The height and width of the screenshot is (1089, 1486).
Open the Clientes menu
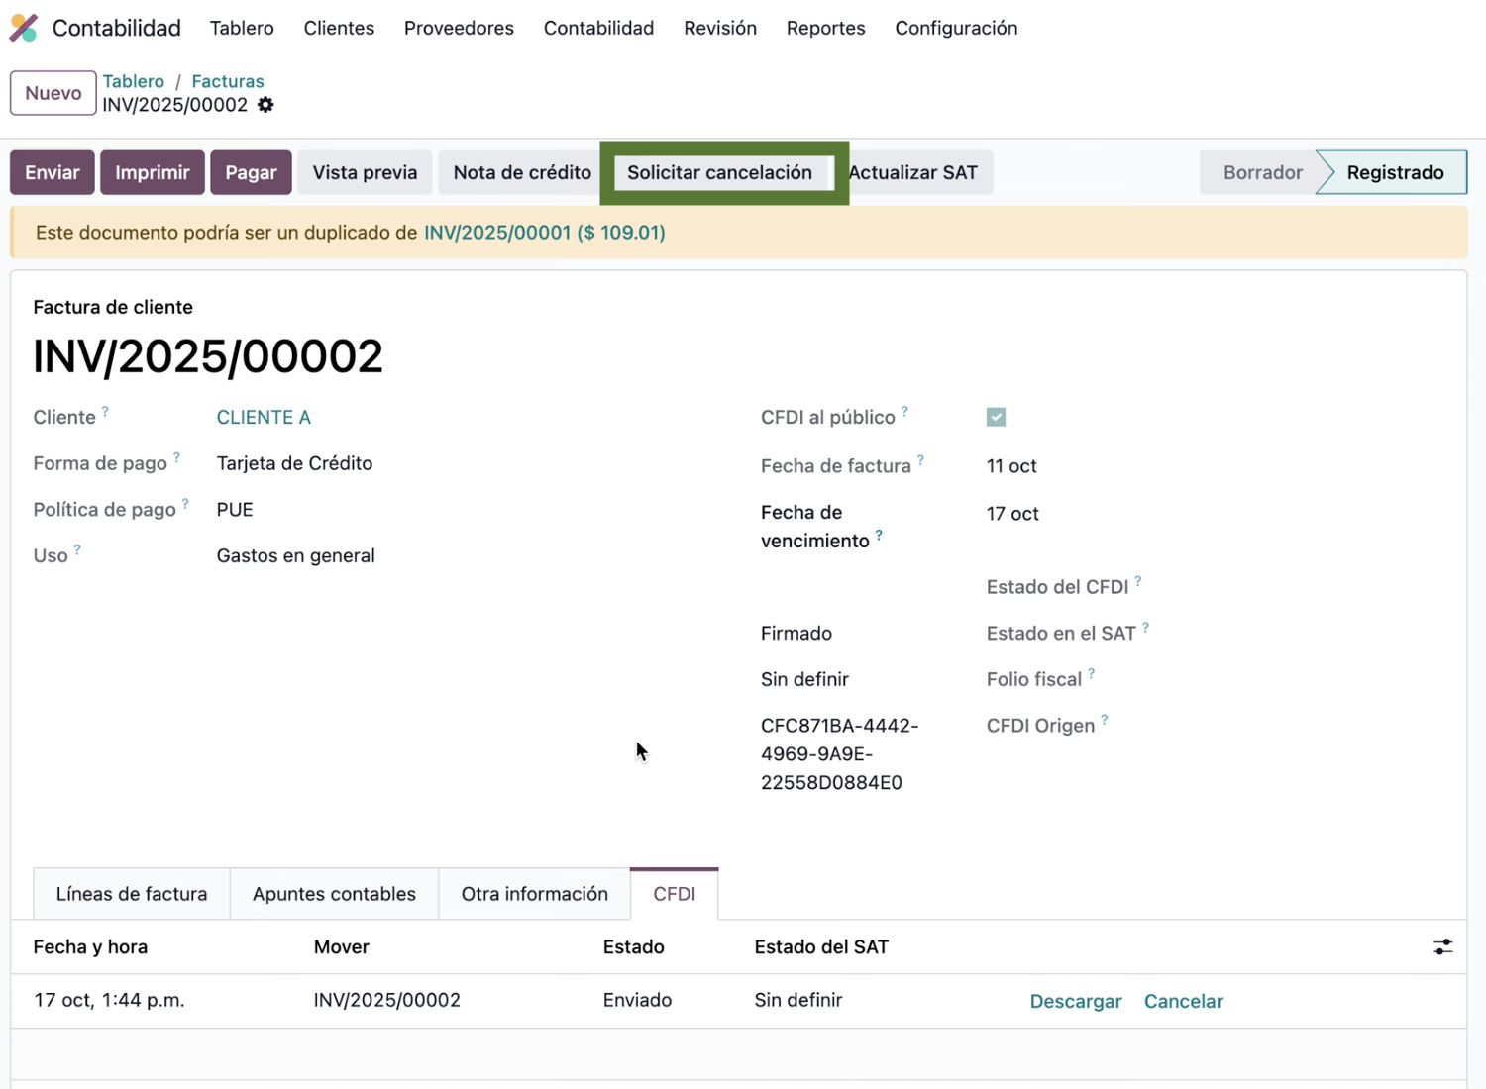click(x=339, y=28)
